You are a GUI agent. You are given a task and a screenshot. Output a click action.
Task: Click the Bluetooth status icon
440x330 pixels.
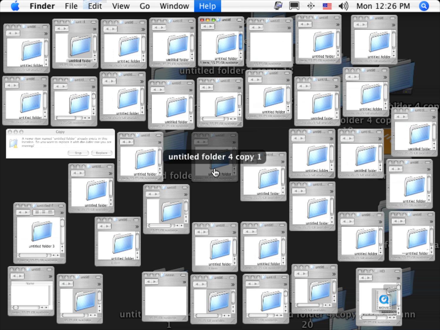pos(311,6)
